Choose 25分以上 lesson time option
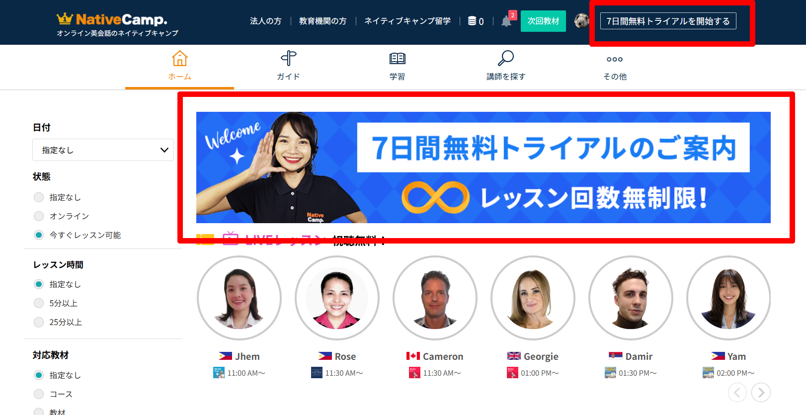 39,322
